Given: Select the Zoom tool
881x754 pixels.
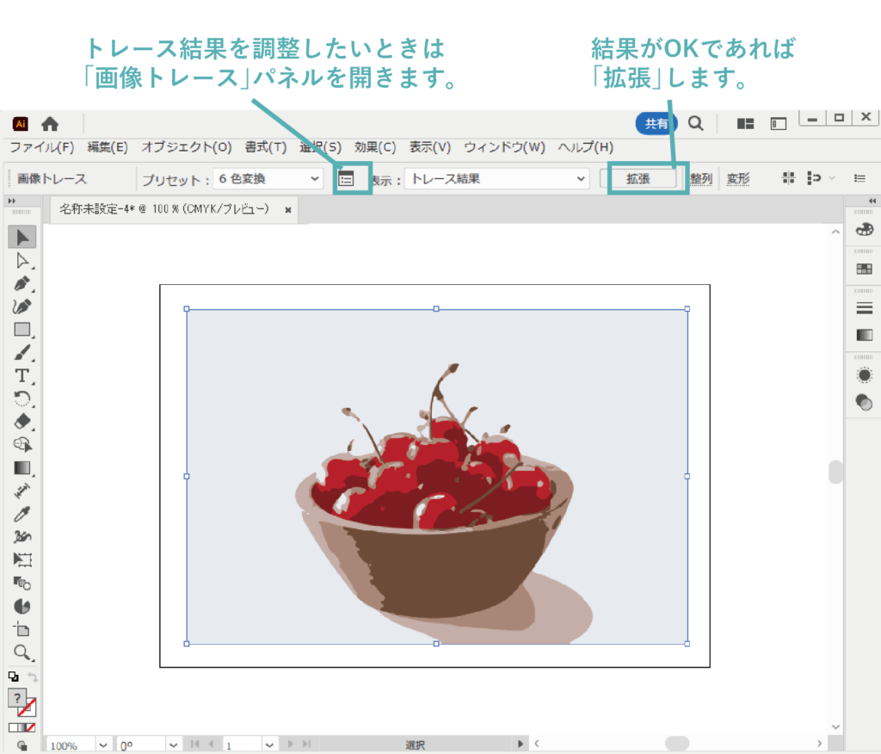Looking at the screenshot, I should [22, 652].
